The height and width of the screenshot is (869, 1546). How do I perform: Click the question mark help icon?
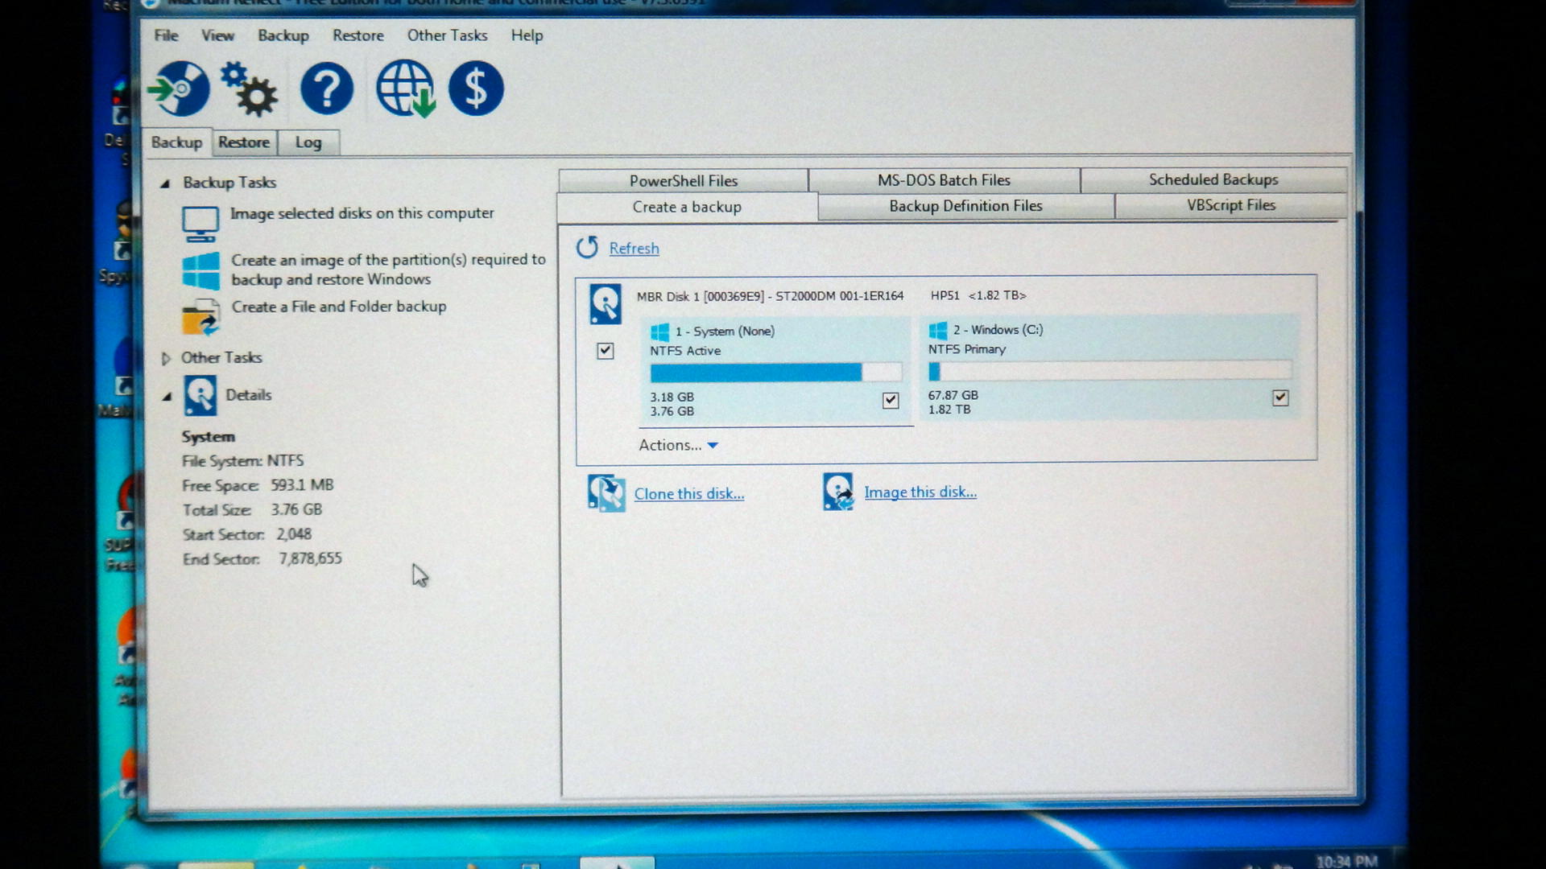point(327,89)
